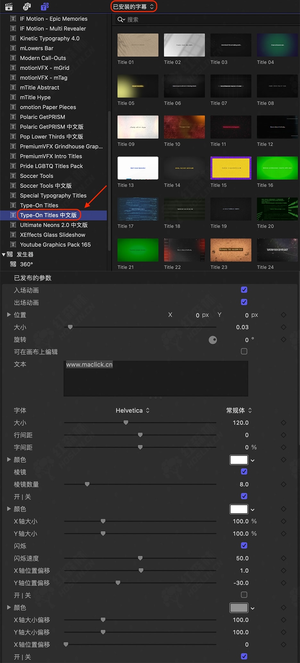Add keyframe for Y轴位置偏移 parameter
Image resolution: width=300 pixels, height=663 pixels.
coord(283,583)
